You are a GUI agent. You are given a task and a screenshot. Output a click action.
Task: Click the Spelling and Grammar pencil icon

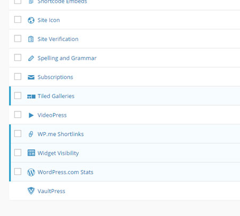click(x=31, y=58)
